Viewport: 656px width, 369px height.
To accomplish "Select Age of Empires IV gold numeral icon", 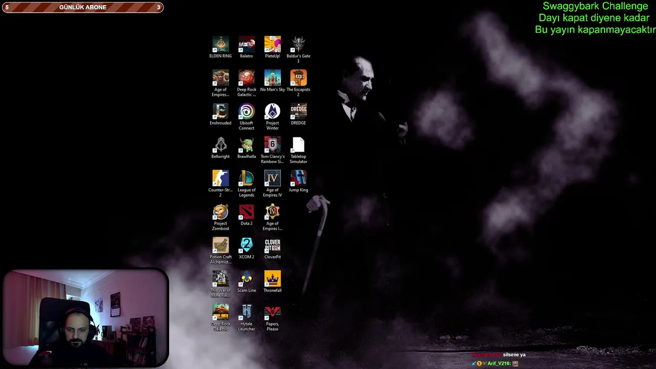I will pyautogui.click(x=273, y=178).
